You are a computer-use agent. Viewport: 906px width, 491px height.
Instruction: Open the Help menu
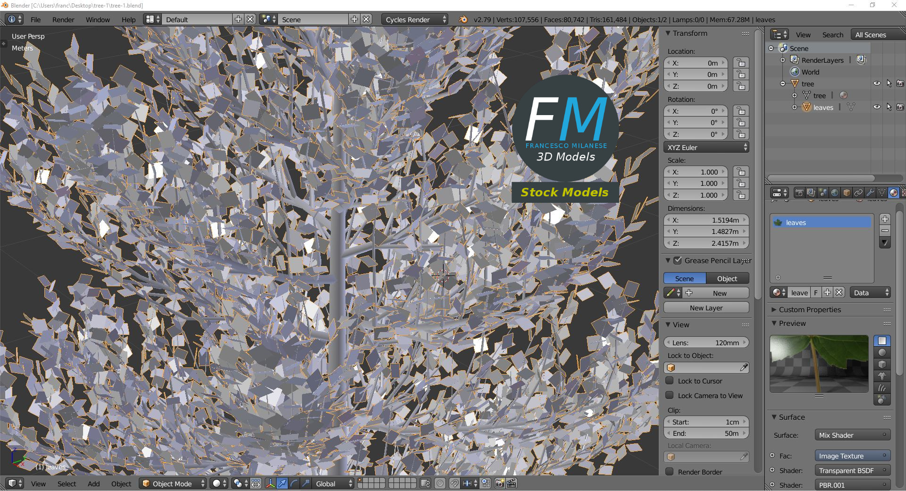tap(128, 19)
